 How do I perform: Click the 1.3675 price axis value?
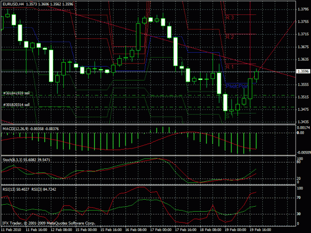[303, 47]
